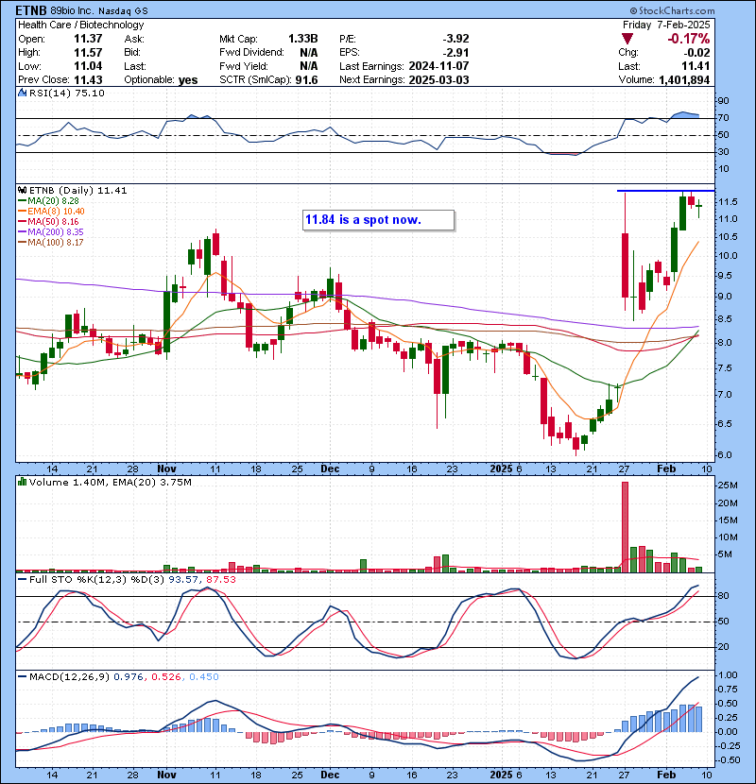Click the Volume 1.40M, EMA(20) 3.75M label

pos(110,482)
